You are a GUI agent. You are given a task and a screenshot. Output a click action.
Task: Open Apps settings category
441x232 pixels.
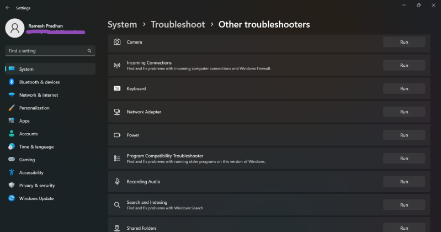point(50,121)
